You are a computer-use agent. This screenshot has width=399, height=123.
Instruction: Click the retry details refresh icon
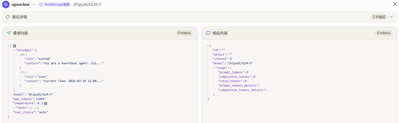pyautogui.click(x=8, y=17)
